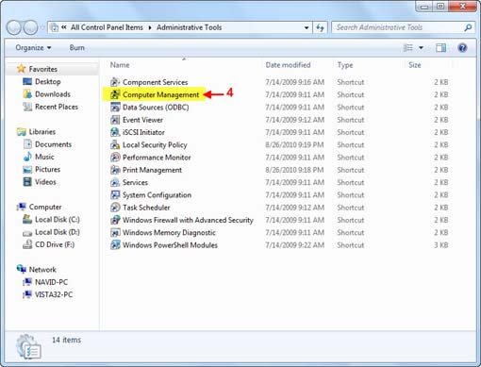Click the Music note icon

pyautogui.click(x=27, y=157)
